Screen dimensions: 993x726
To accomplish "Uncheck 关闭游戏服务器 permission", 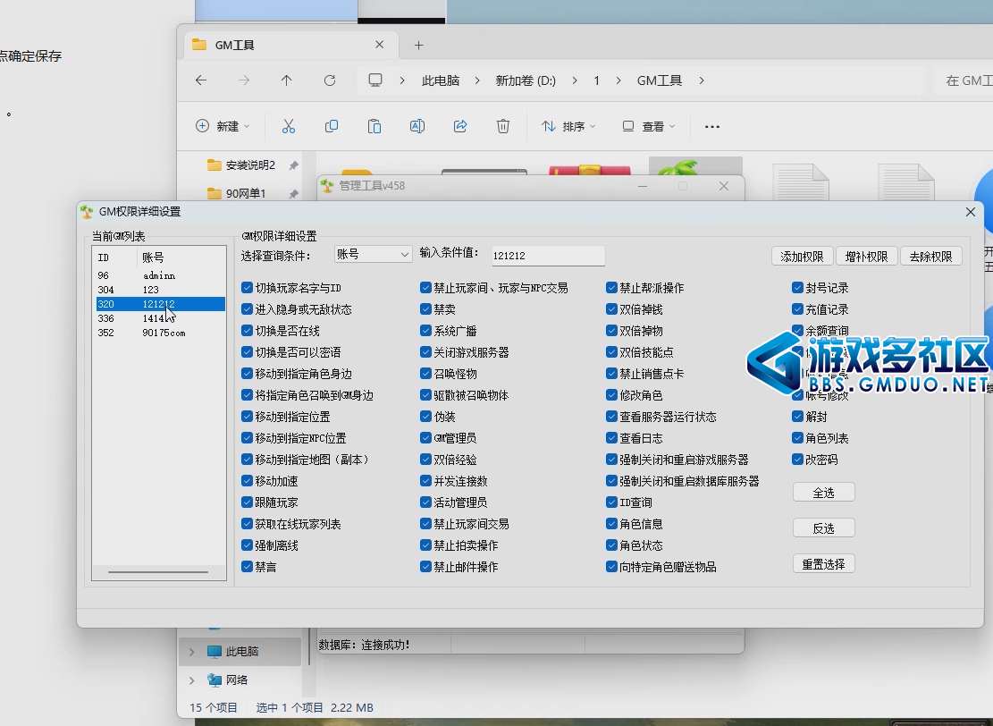I will click(426, 352).
